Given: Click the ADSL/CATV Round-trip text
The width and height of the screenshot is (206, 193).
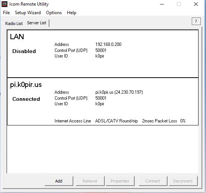Looking at the screenshot, I should pyautogui.click(x=116, y=121).
